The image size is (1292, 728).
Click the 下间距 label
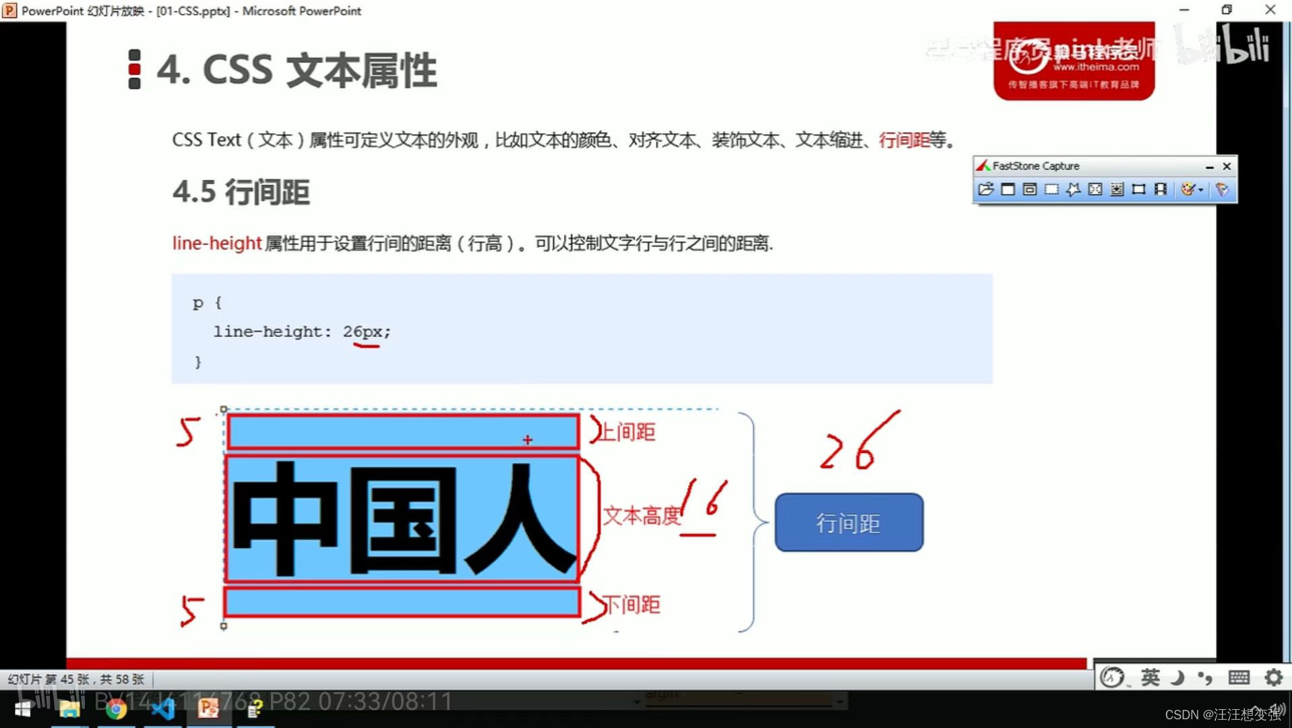pos(631,605)
